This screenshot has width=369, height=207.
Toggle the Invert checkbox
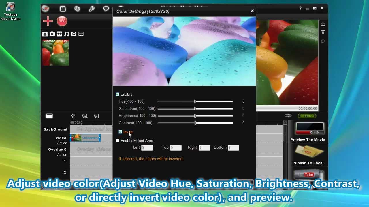tap(121, 132)
